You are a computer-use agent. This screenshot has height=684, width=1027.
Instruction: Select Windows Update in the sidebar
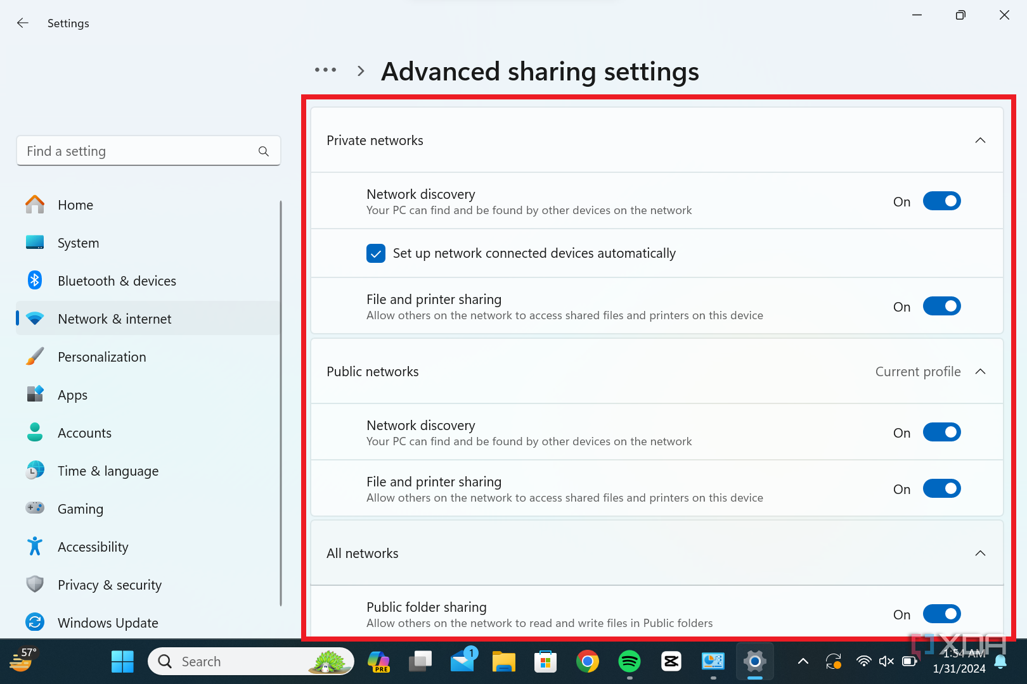tap(108, 623)
